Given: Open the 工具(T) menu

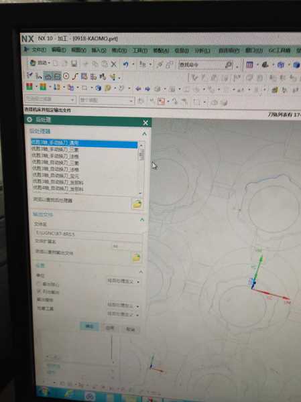Looking at the screenshot, I should (140, 50).
